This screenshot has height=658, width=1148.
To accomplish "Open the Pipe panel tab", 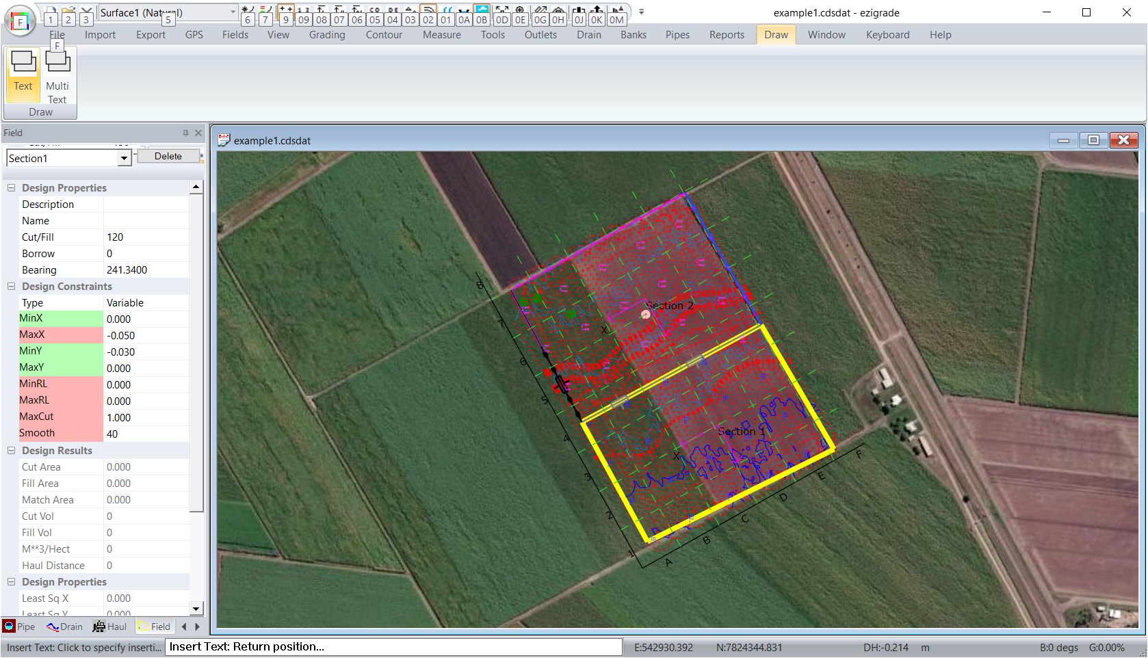I will (19, 627).
